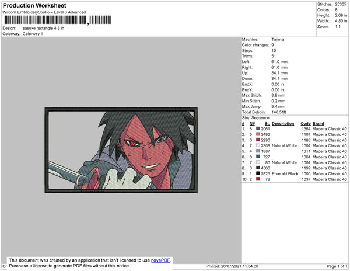Click the Production Worksheet title
Viewport: 350px width, 271px height.
(x=34, y=5)
